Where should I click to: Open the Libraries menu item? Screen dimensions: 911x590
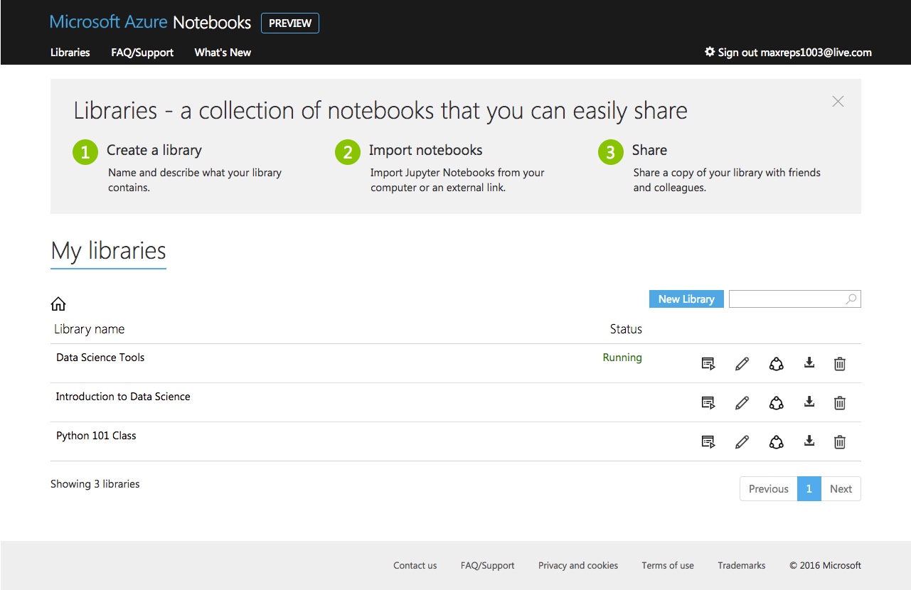tap(70, 53)
